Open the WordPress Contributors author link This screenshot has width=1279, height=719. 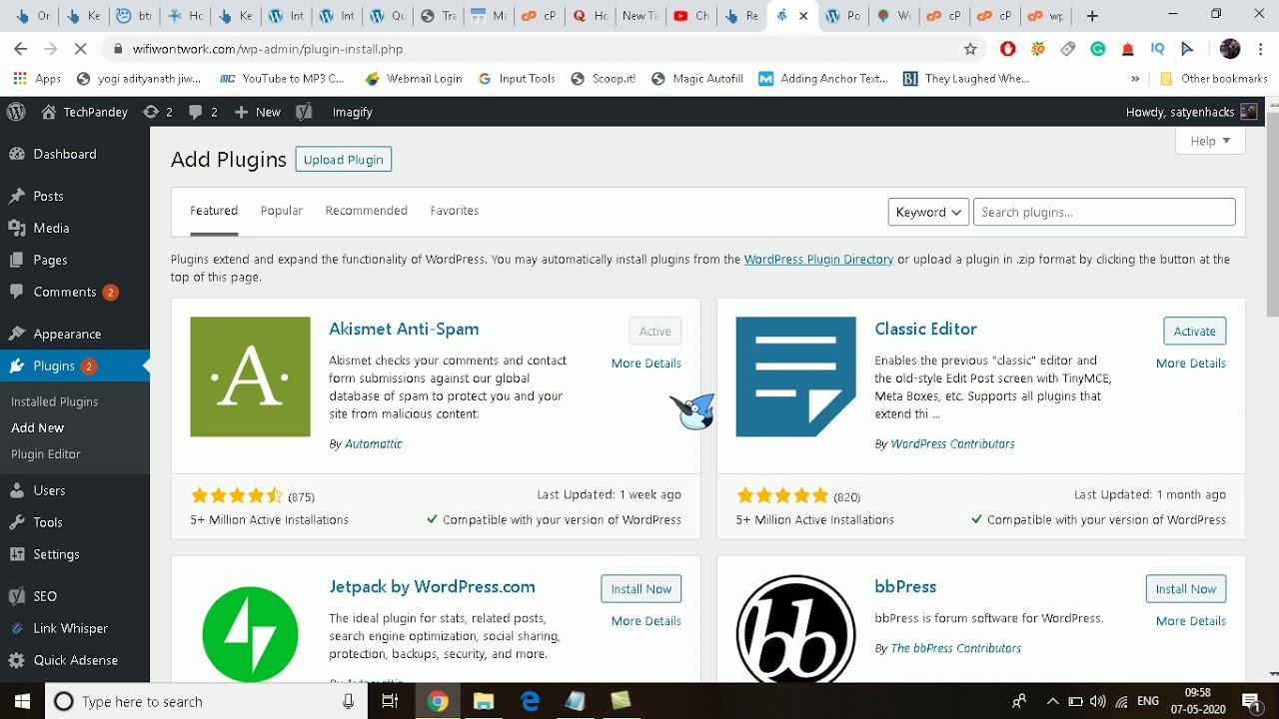952,444
